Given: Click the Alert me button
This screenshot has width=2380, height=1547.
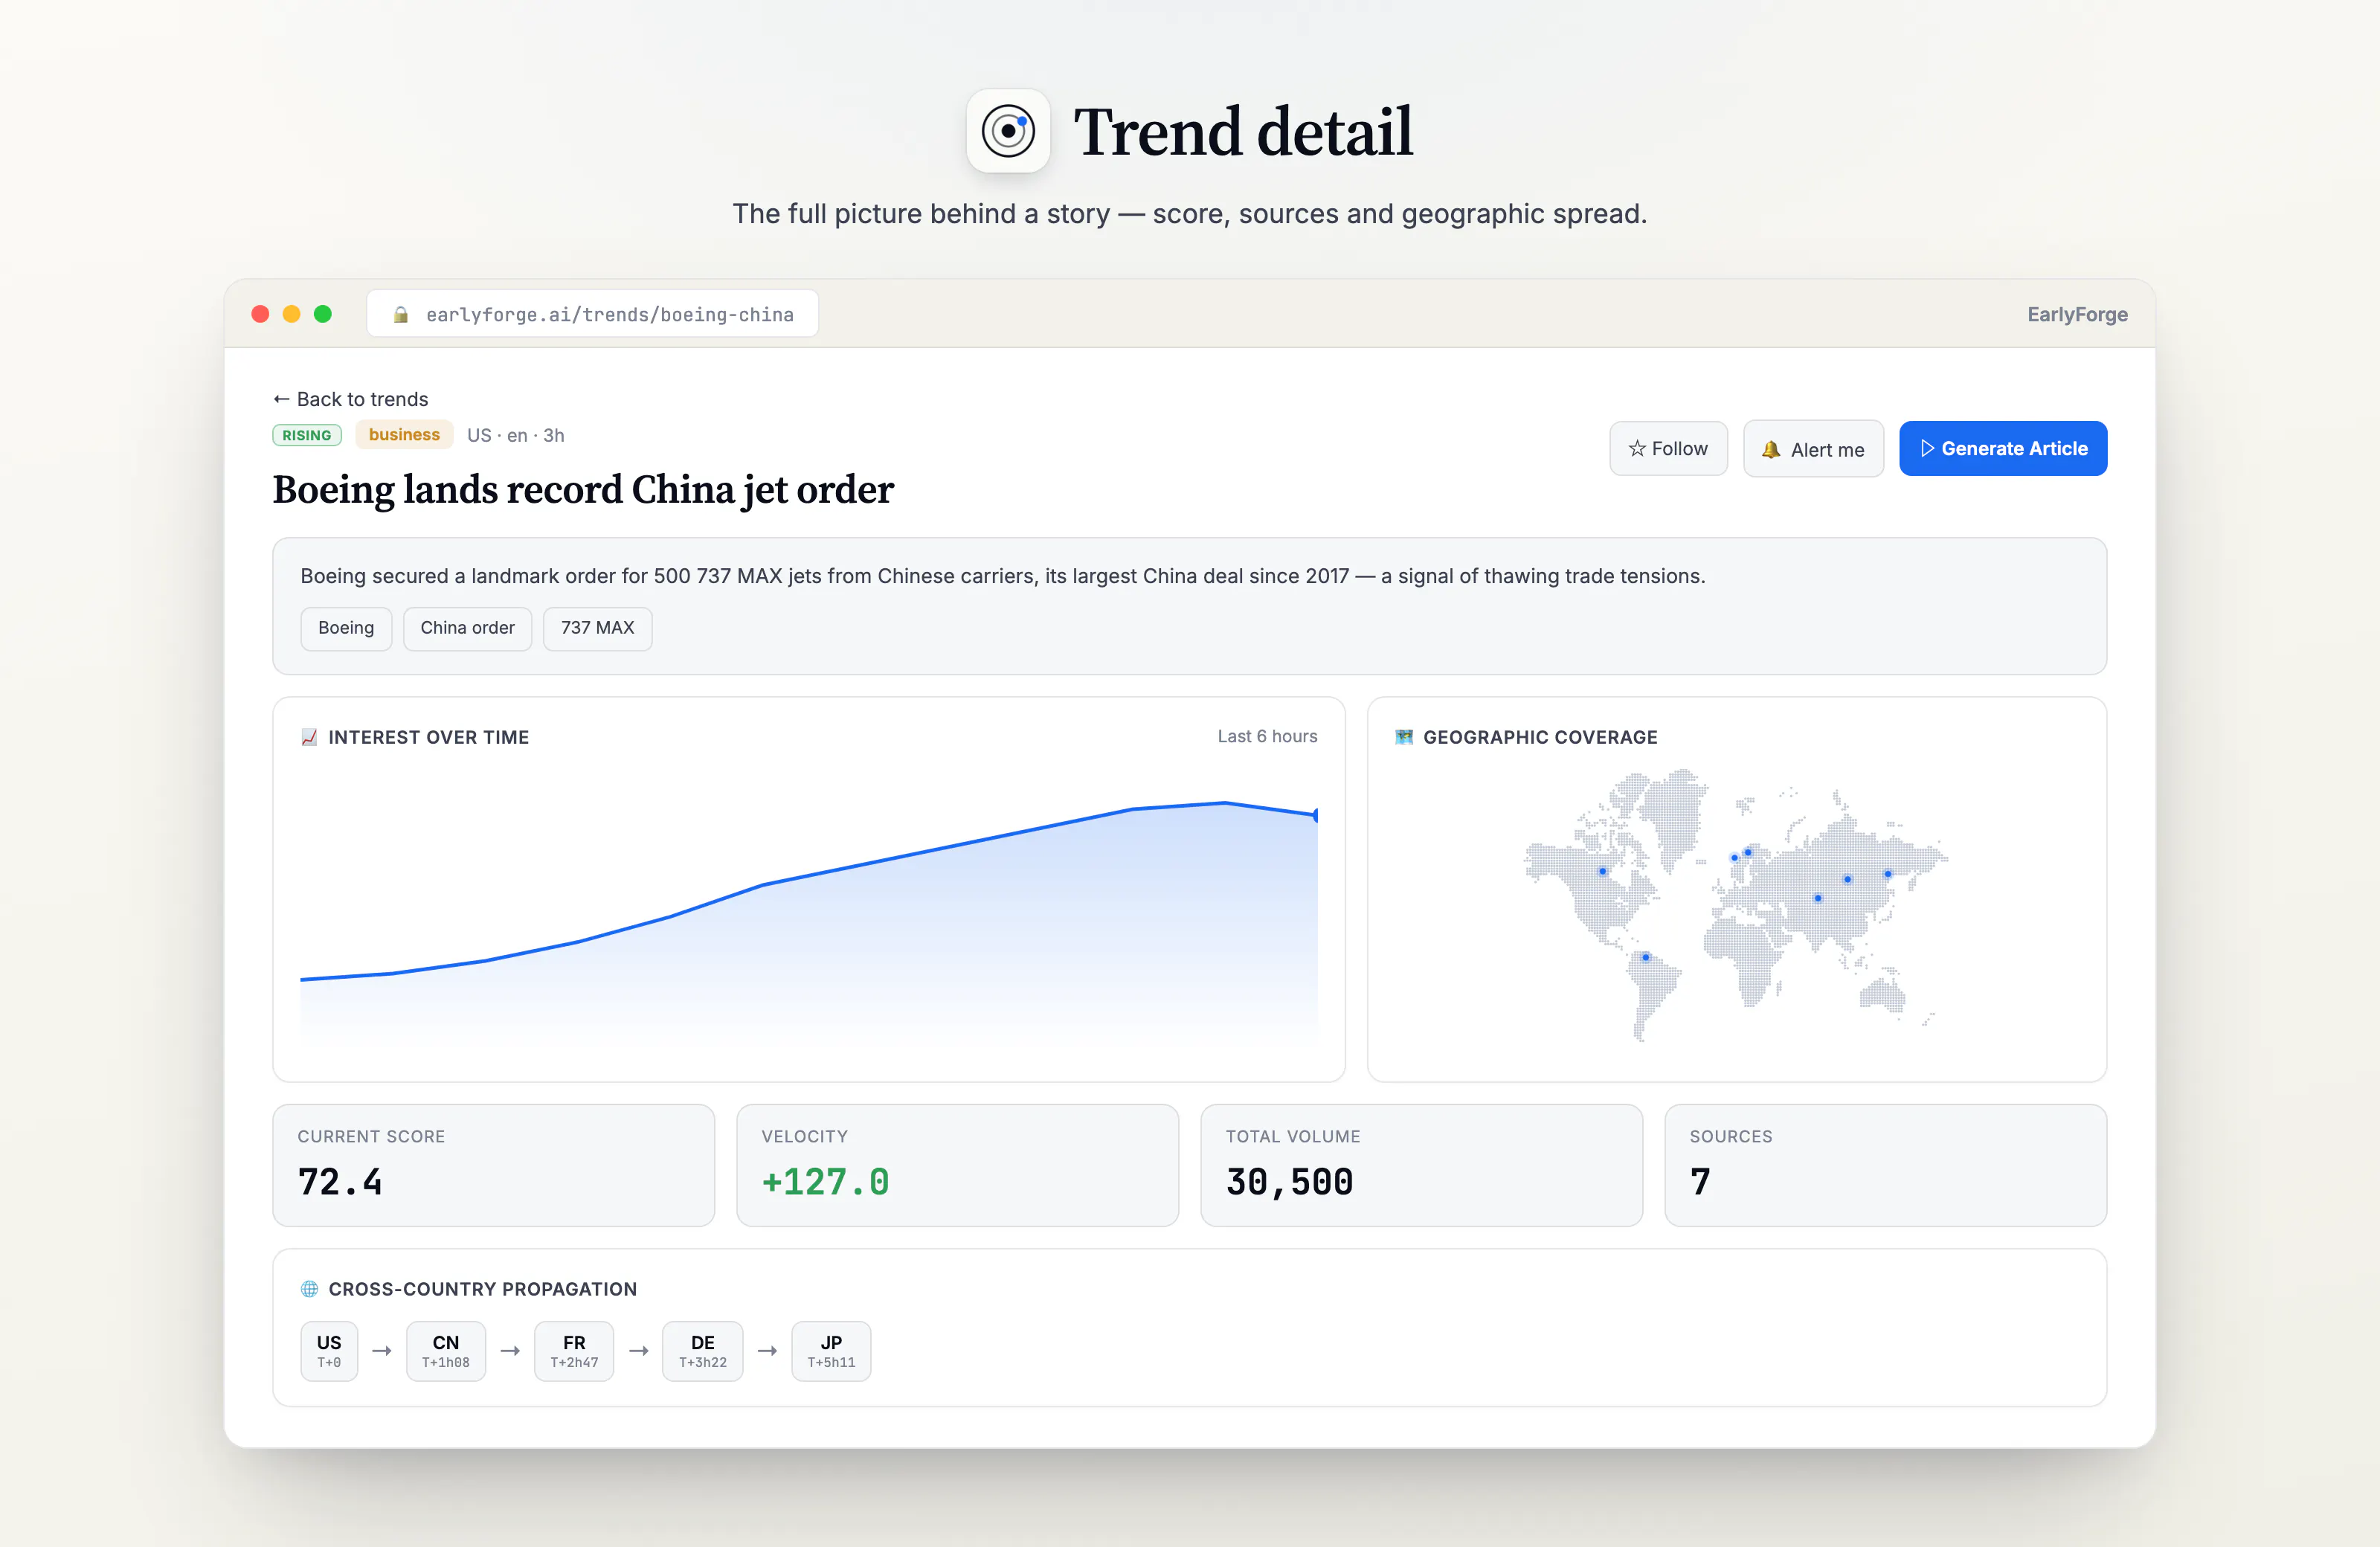Looking at the screenshot, I should pyautogui.click(x=1813, y=449).
